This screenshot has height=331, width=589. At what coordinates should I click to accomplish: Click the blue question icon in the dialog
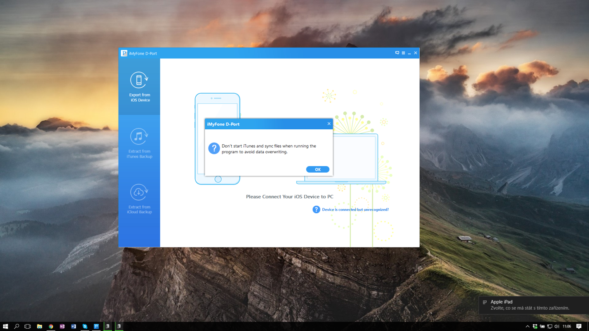[214, 148]
